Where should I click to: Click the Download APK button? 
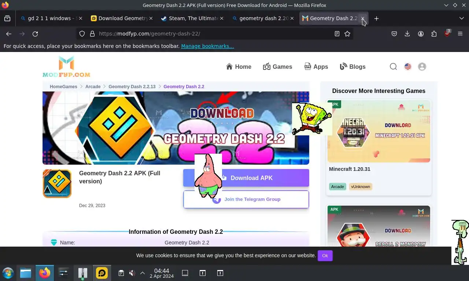click(246, 178)
